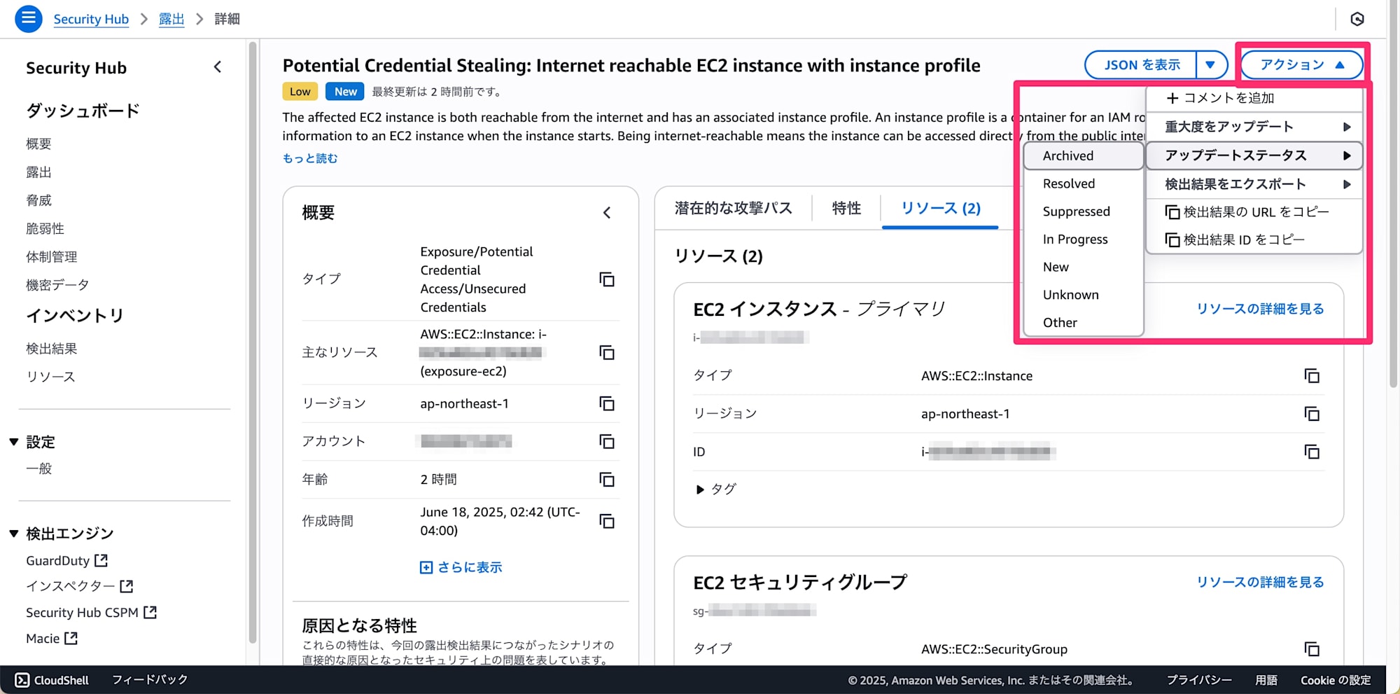Open Macie external link

coord(52,639)
